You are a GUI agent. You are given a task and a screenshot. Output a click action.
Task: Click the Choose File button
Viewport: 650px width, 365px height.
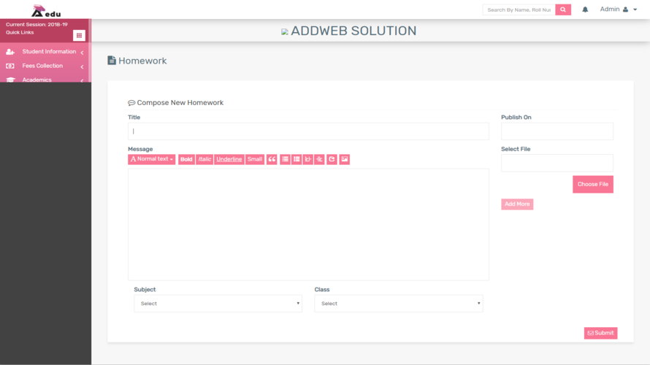(593, 185)
